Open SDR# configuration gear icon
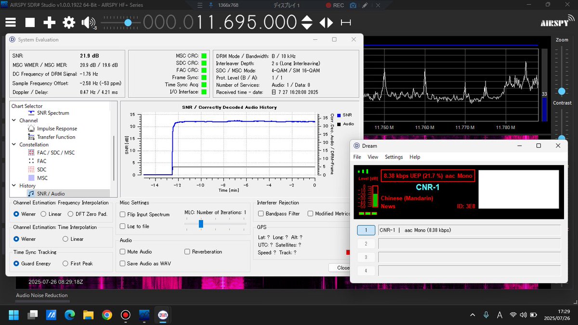Image resolution: width=578 pixels, height=325 pixels. tap(69, 23)
